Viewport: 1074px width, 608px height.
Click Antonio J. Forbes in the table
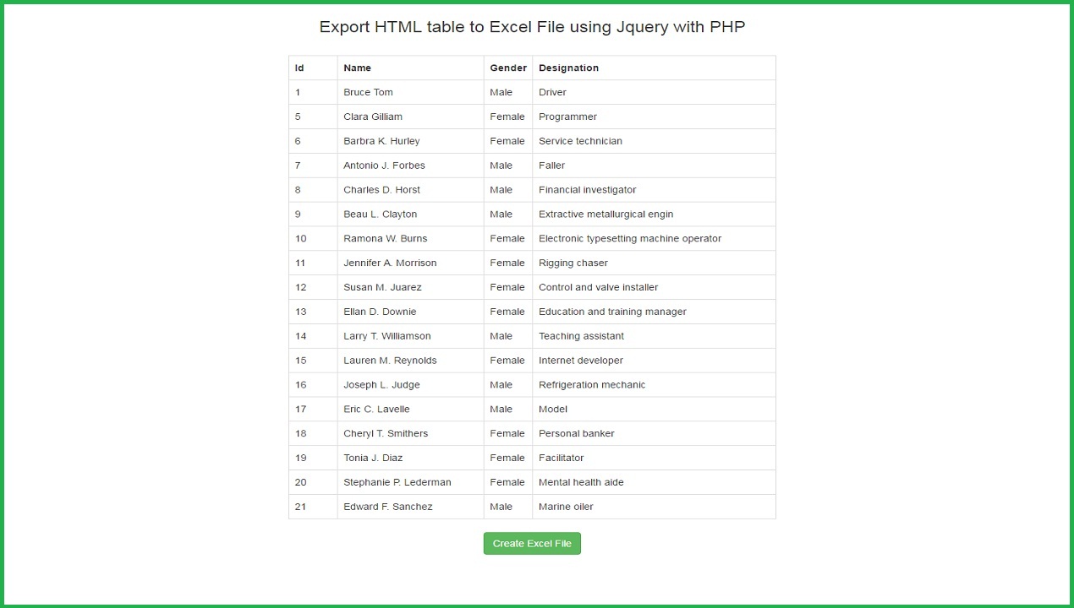click(384, 166)
